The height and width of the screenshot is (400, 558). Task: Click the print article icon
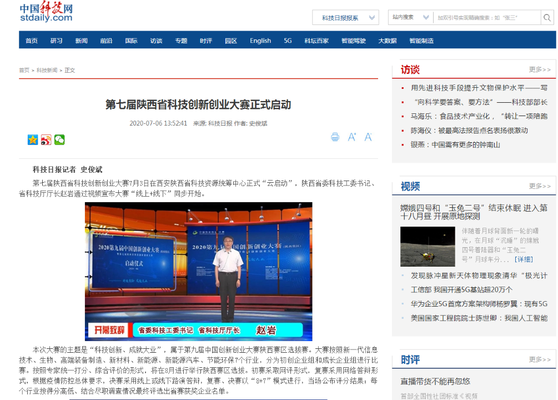(x=335, y=137)
